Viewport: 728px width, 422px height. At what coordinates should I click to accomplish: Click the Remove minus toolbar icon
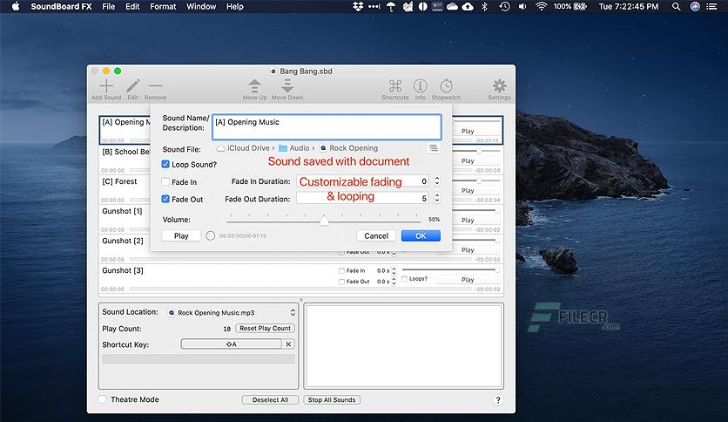[156, 86]
